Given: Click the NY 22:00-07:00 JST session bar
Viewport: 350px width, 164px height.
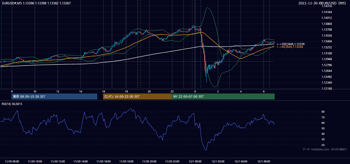Looking at the screenshot, I should [223, 96].
